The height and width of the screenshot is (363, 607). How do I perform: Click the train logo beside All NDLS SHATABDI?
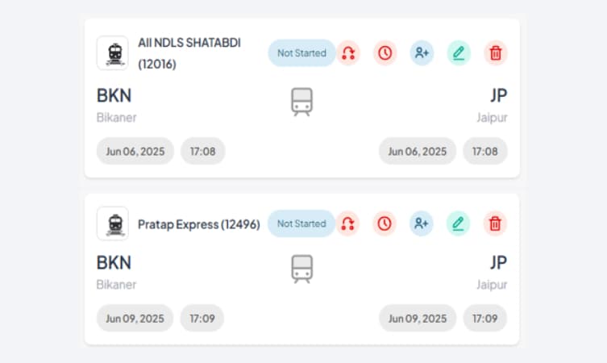coord(112,53)
